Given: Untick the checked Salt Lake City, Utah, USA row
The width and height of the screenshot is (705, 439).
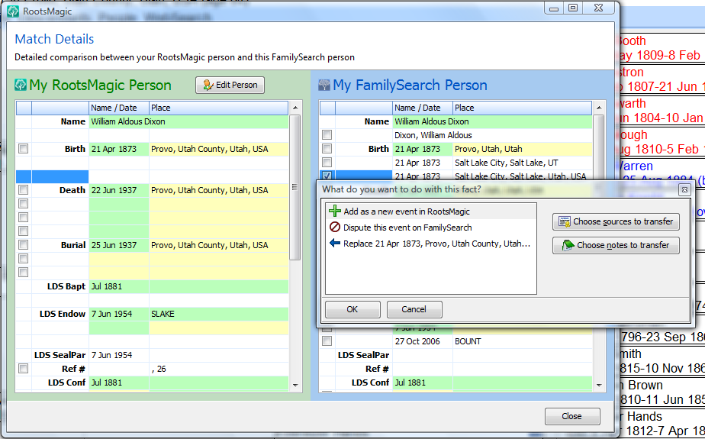Looking at the screenshot, I should coord(327,176).
